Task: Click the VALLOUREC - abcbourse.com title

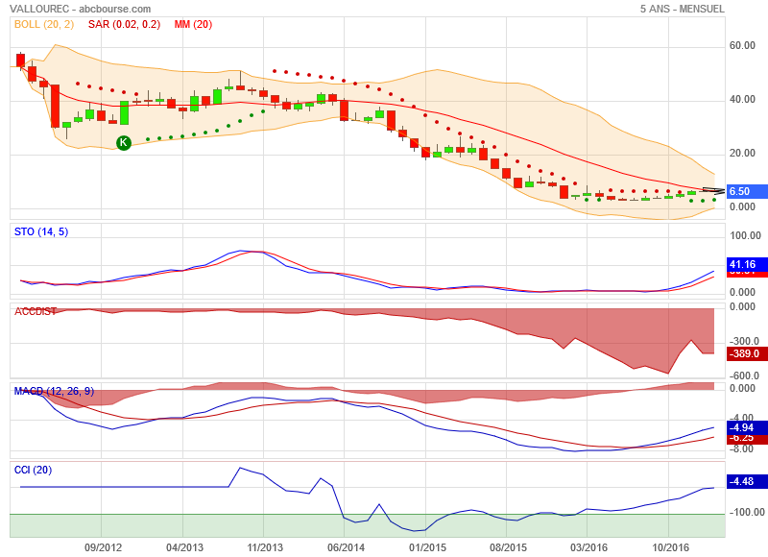Action: (81, 9)
